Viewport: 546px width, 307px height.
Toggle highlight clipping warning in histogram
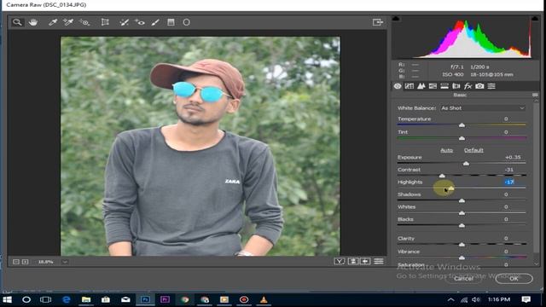[535, 18]
